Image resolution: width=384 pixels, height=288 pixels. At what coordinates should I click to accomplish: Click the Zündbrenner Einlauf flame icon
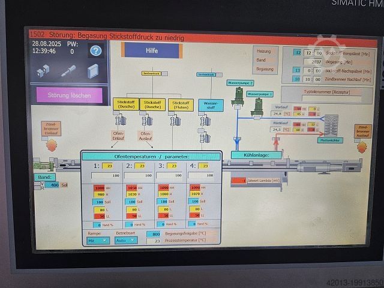(52, 145)
